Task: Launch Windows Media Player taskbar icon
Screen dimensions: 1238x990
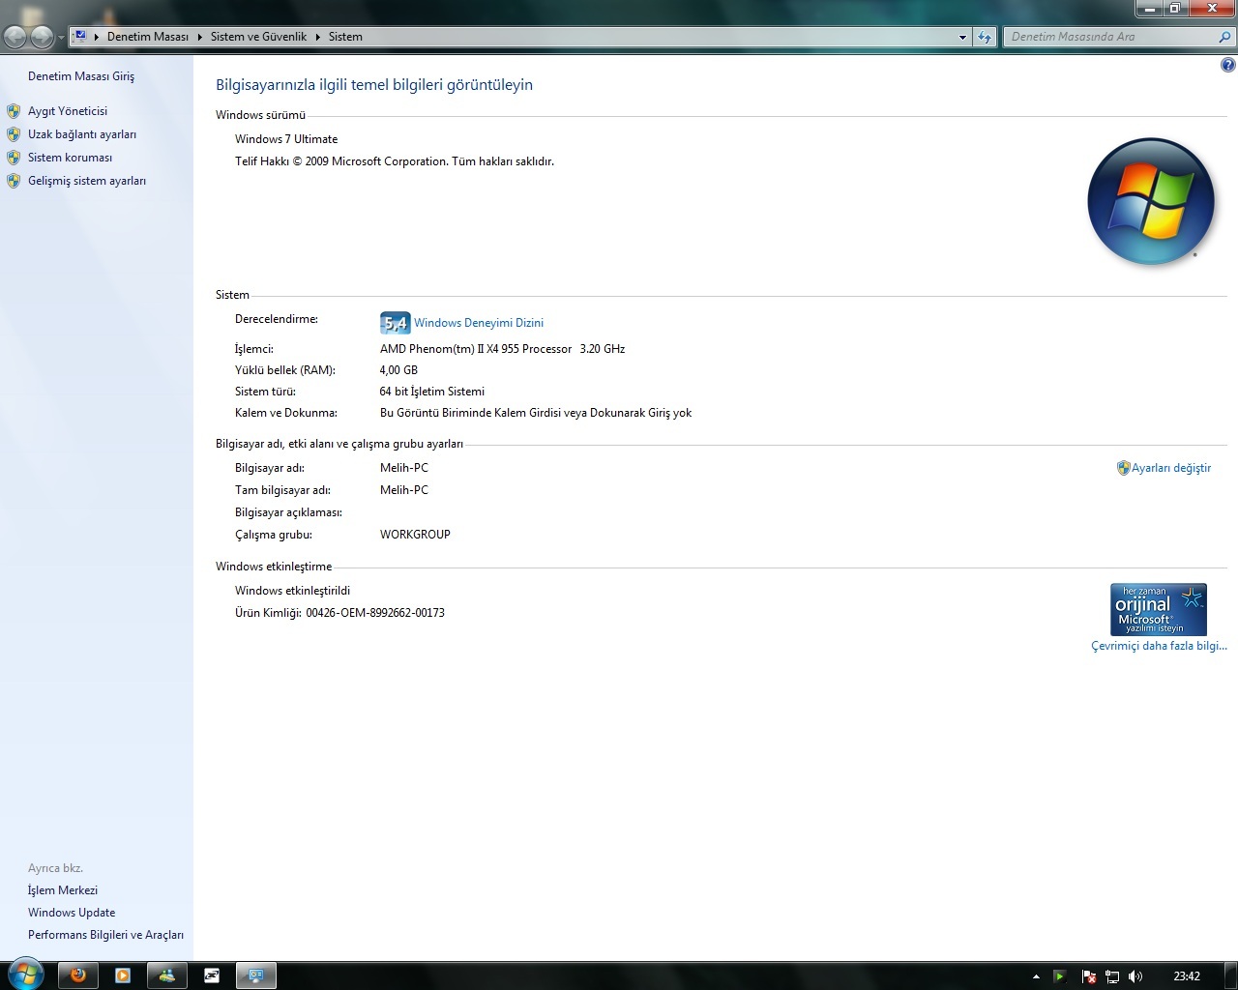Action: point(123,975)
